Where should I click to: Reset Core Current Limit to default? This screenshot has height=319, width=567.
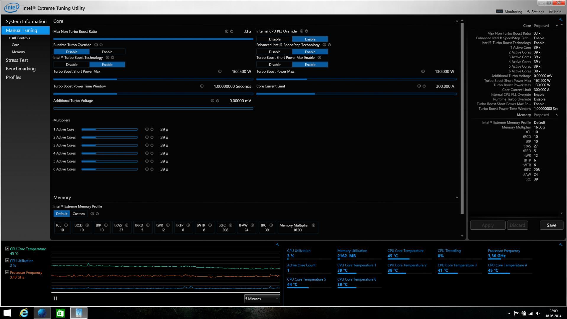coord(424,86)
